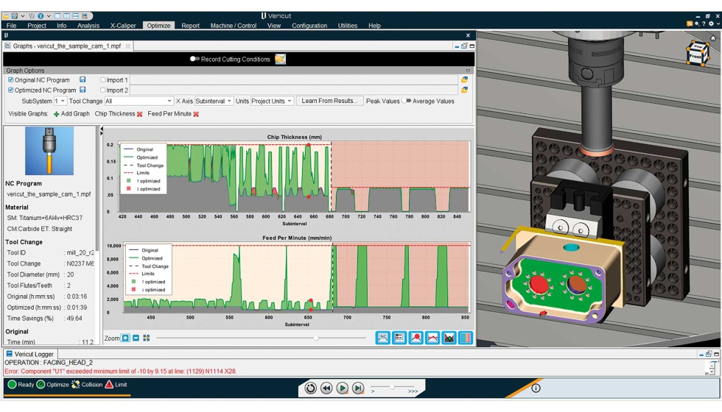Open the X-Caliper menu
The height and width of the screenshot is (412, 722).
(123, 25)
